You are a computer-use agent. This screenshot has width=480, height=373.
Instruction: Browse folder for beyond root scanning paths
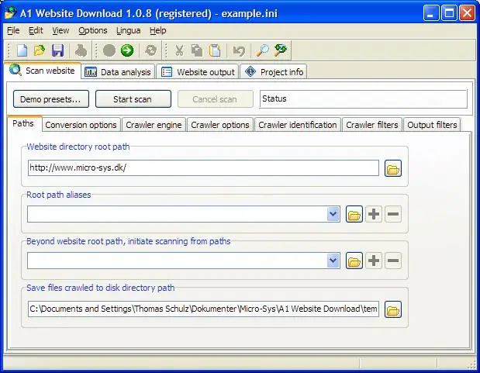[x=354, y=261]
